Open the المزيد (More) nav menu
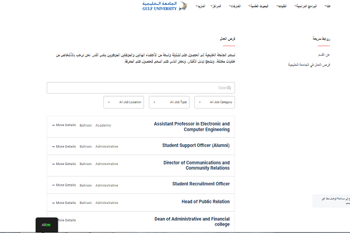 point(201,6)
